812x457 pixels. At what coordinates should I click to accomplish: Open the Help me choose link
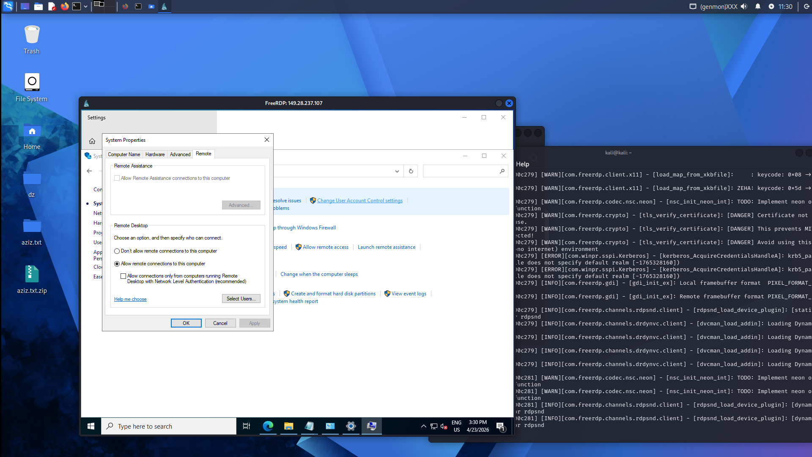click(x=130, y=299)
